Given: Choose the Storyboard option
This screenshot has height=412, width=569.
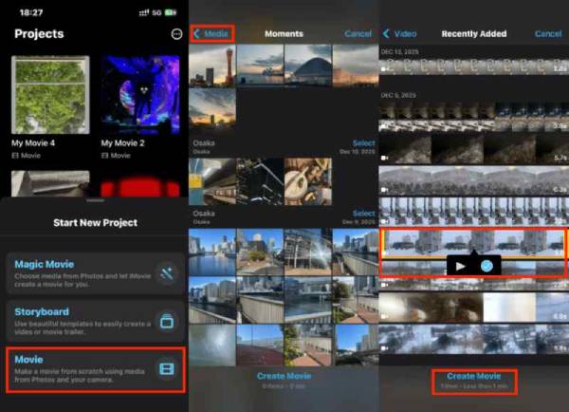Looking at the screenshot, I should point(95,321).
